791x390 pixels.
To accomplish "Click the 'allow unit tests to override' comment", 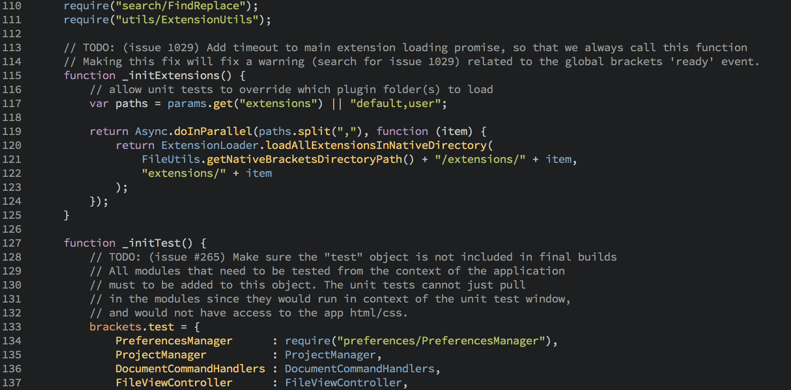I will click(x=291, y=89).
